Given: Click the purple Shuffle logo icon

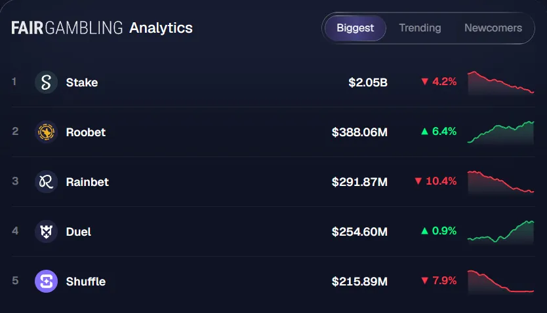Looking at the screenshot, I should [x=46, y=282].
